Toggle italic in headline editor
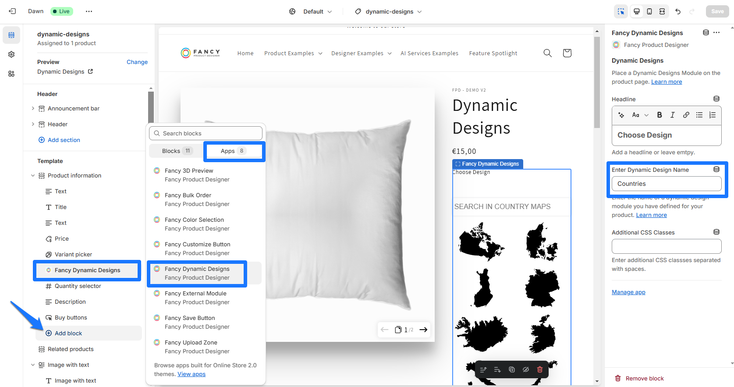The image size is (734, 387). click(x=672, y=115)
